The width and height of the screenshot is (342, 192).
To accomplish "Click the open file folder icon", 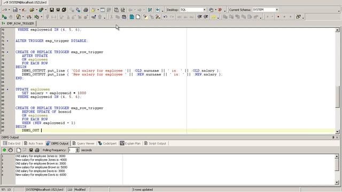I will click(32, 10).
